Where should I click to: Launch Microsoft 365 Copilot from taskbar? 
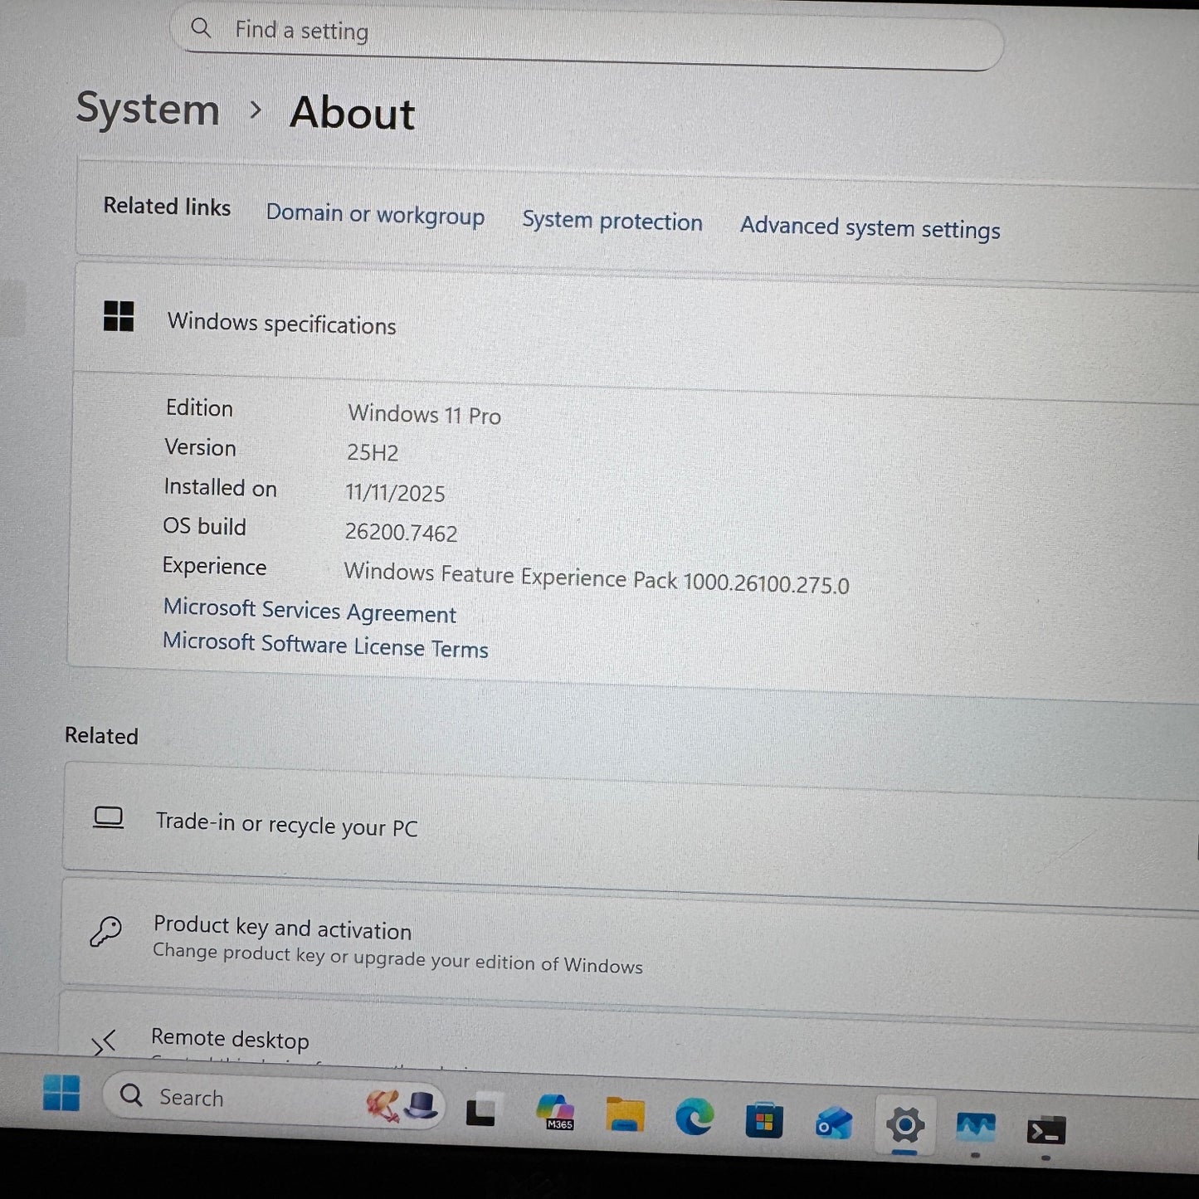click(555, 1113)
